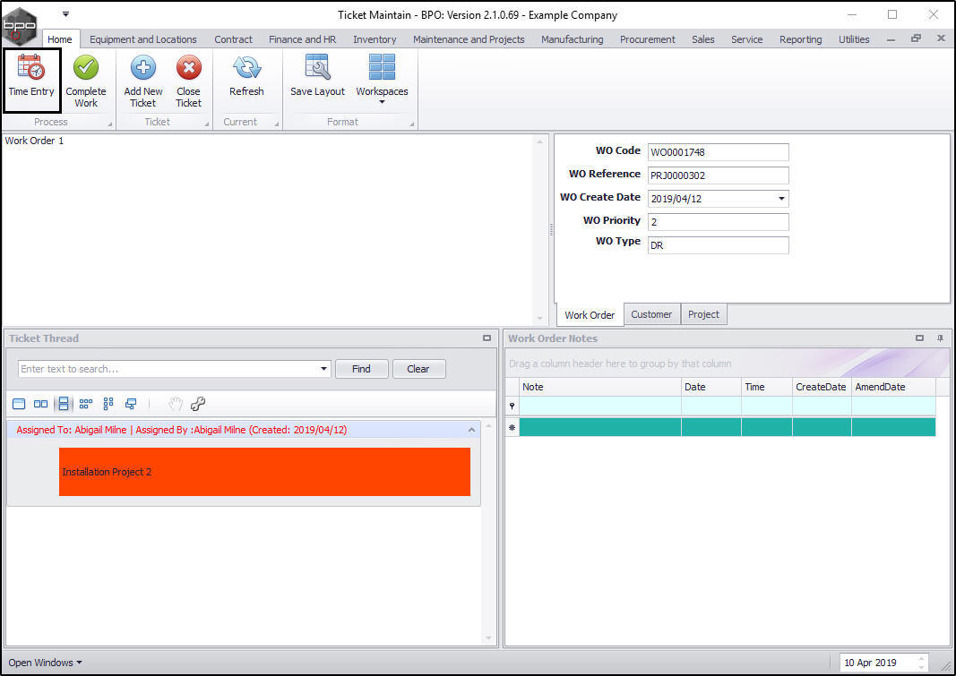The height and width of the screenshot is (676, 956).
Task: Switch to the Customer tab
Action: tap(651, 314)
